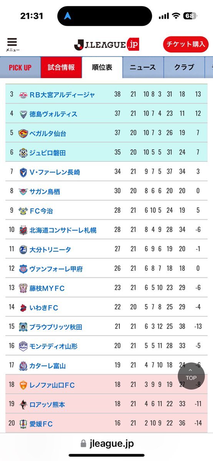Open the クラブ tab

pos(184,68)
